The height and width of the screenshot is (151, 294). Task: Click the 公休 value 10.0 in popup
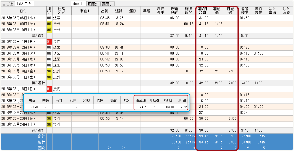point(75,107)
